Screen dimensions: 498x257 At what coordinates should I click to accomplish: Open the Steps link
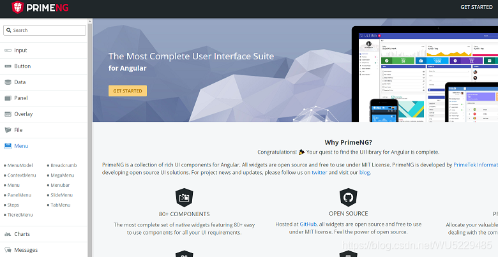click(13, 205)
